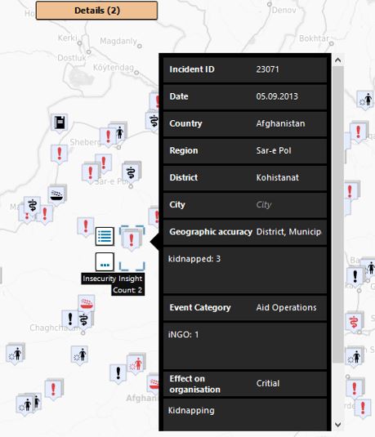Image resolution: width=375 pixels, height=437 pixels.
Task: Click the blue list icon beside the selected marker
Action: pos(105,236)
